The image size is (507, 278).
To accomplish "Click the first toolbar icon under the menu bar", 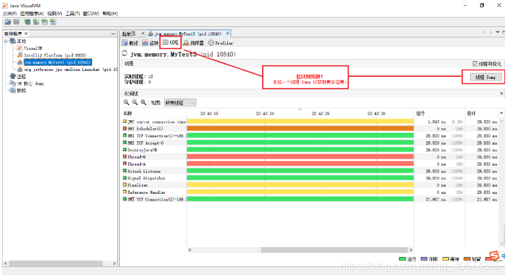I will point(8,22).
